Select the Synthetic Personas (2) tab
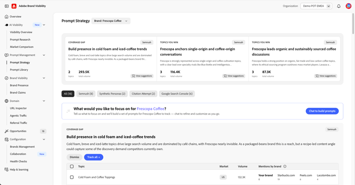The height and width of the screenshot is (185, 355). pos(112,94)
